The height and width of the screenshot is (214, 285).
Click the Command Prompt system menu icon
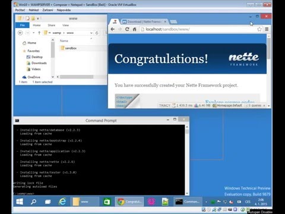click(x=17, y=121)
